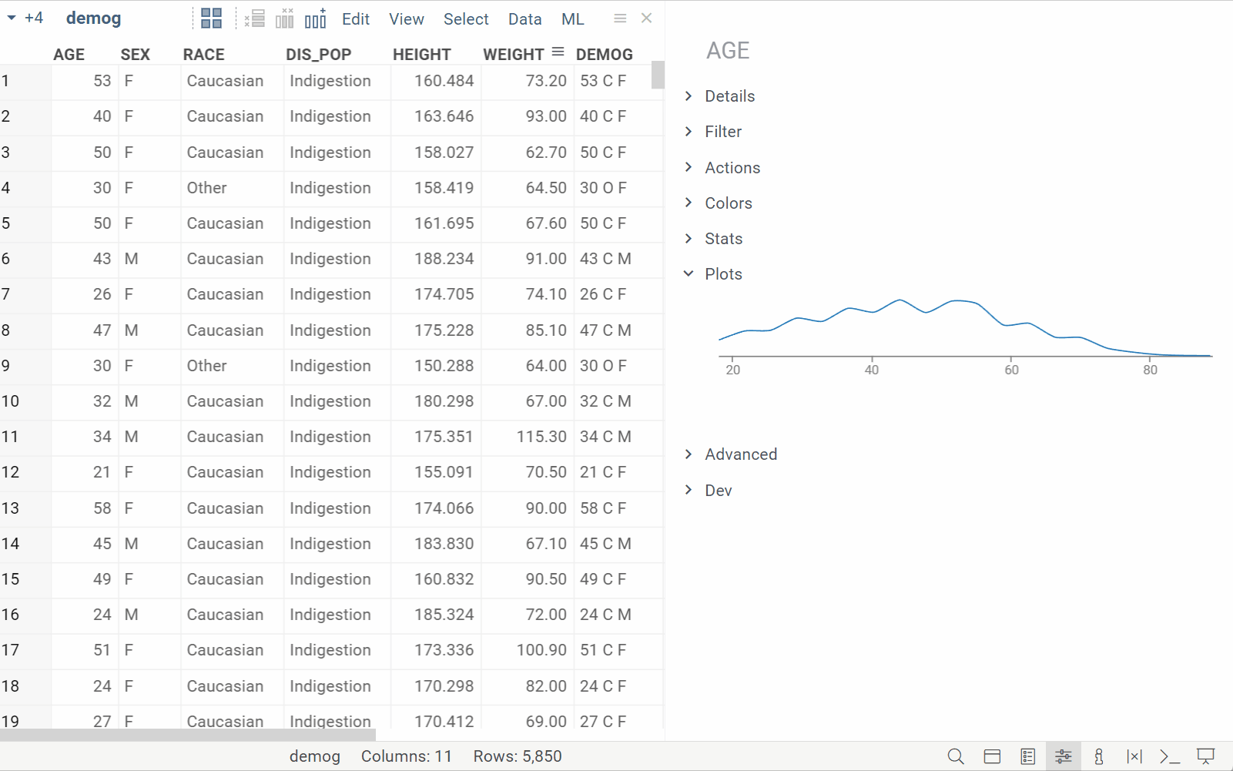Open the hamburger menu beside ML
Viewport: 1233px width, 771px height.
tap(620, 18)
